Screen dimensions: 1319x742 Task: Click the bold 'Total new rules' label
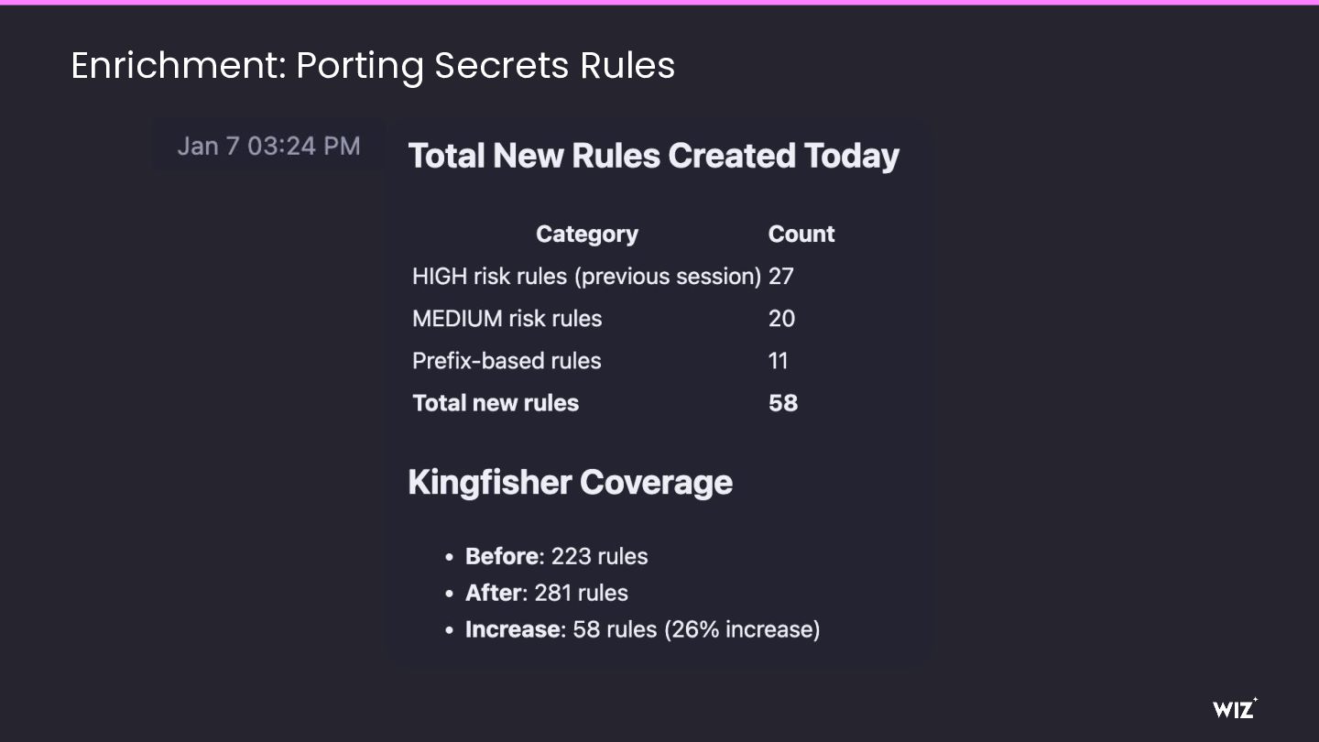tap(496, 403)
